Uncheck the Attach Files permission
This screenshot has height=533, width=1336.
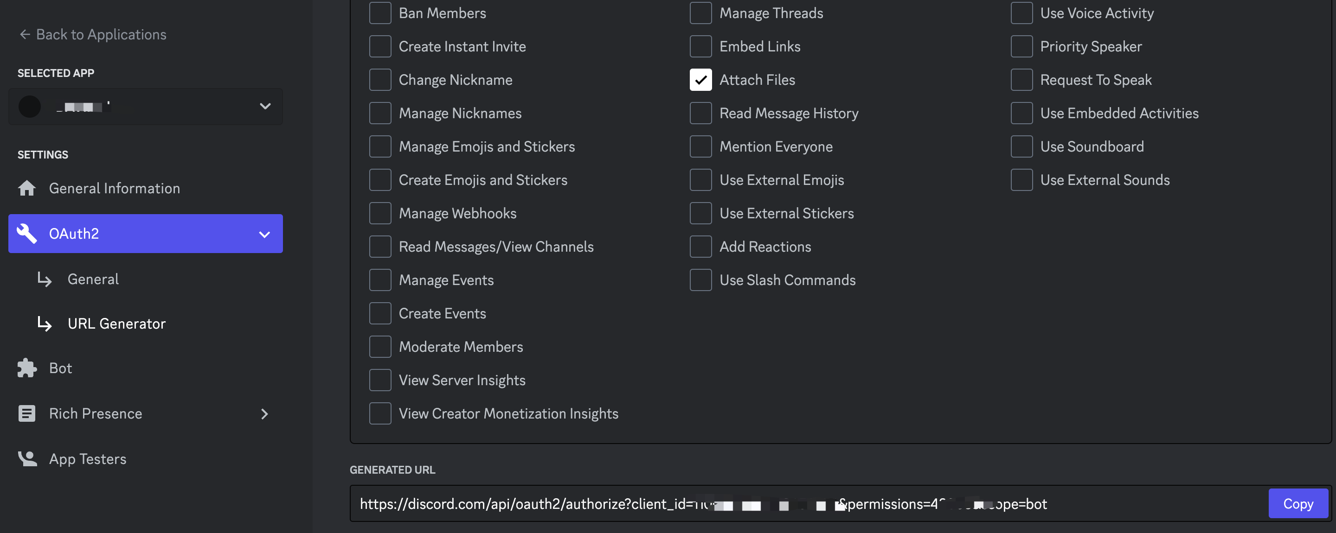[700, 80]
